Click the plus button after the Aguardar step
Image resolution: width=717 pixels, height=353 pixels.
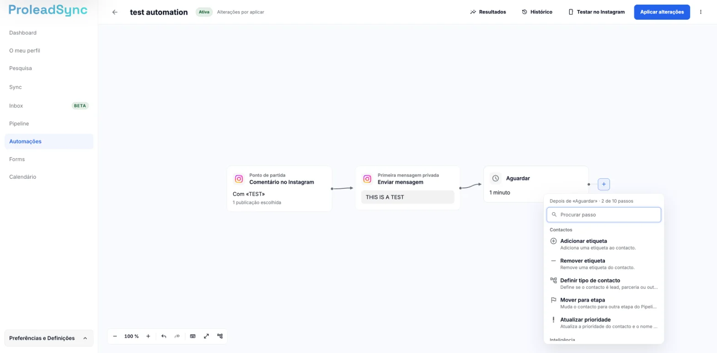pos(604,184)
